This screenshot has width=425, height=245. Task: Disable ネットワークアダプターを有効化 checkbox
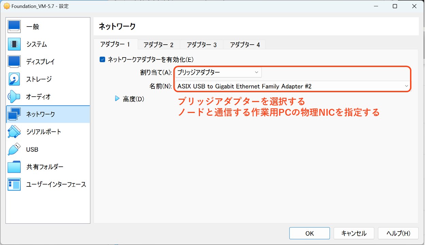[x=102, y=60]
